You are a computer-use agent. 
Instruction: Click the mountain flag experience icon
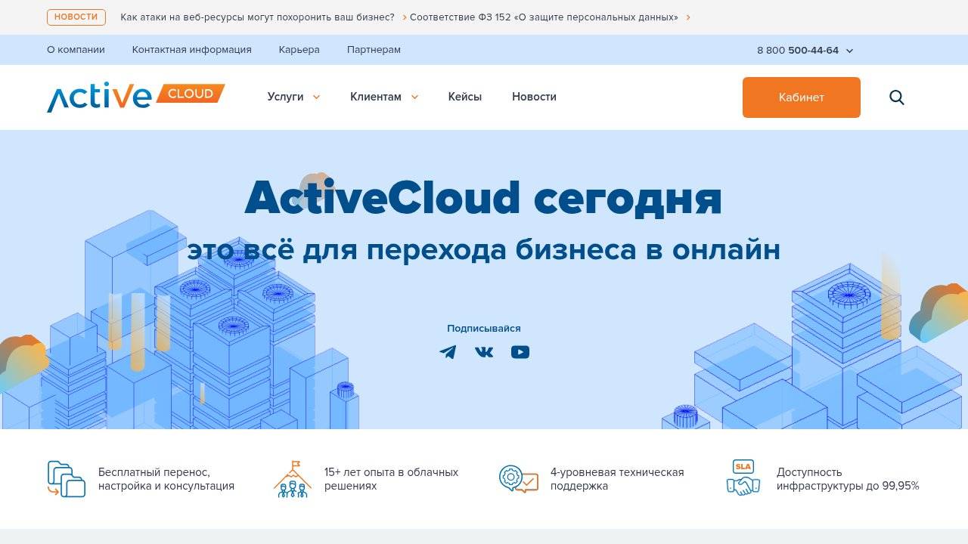(x=293, y=479)
